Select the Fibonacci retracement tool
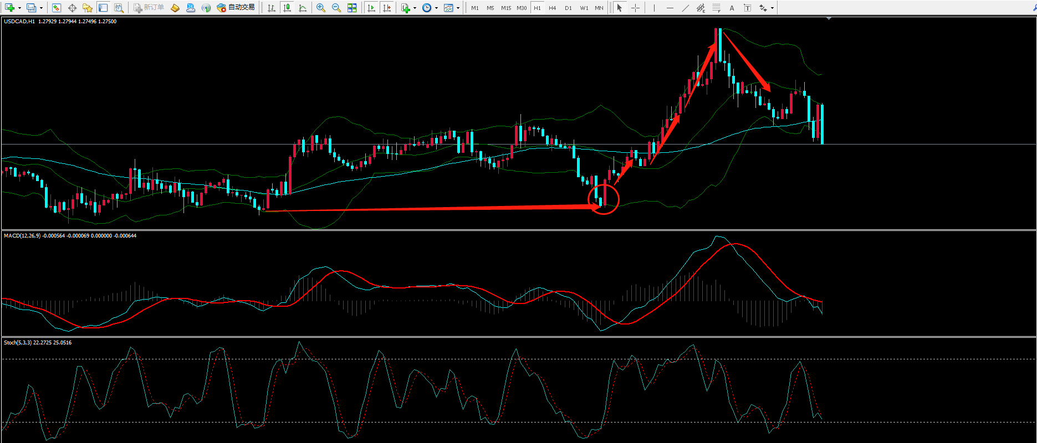Viewport: 1037px width, 443px height. 717,8
